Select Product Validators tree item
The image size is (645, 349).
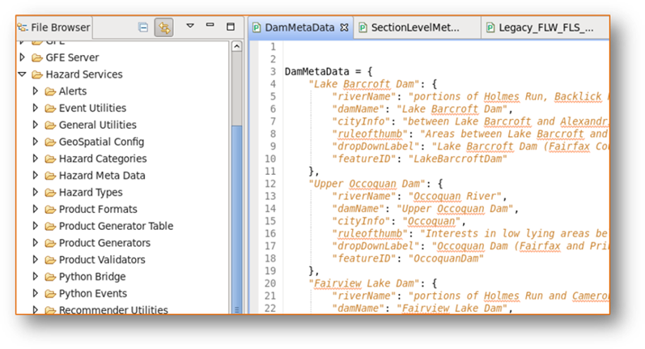(x=102, y=260)
